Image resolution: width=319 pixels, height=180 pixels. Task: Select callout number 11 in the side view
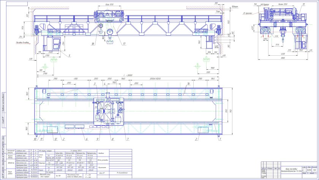coord(303,4)
